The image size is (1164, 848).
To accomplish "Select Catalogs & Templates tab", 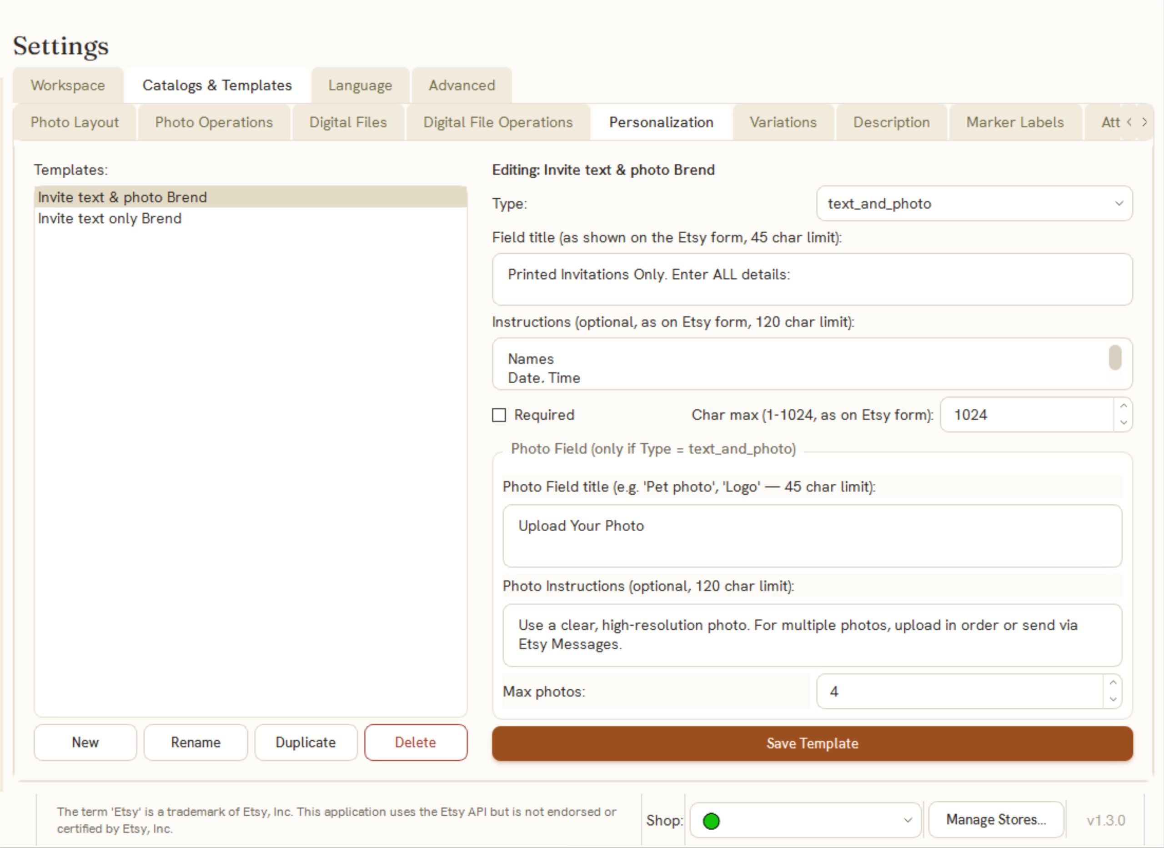I will pyautogui.click(x=217, y=85).
